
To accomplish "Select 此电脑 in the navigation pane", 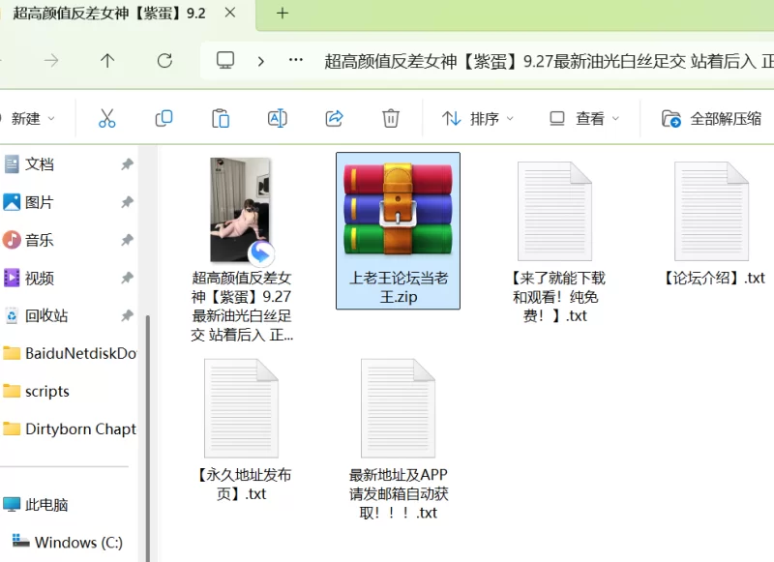I will pyautogui.click(x=45, y=504).
